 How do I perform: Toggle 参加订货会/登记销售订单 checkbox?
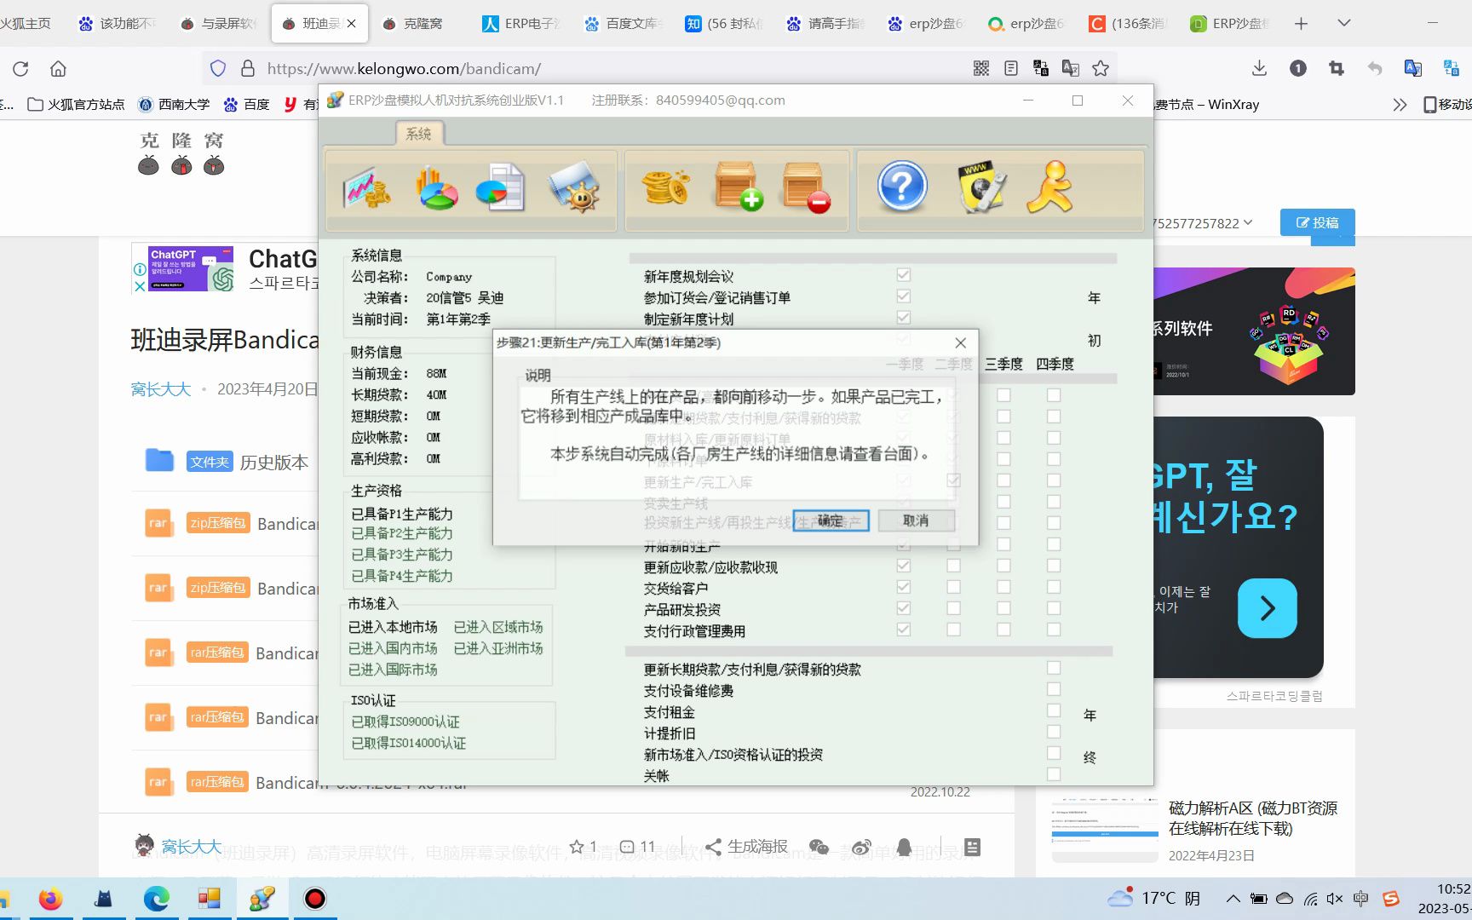[x=904, y=296]
